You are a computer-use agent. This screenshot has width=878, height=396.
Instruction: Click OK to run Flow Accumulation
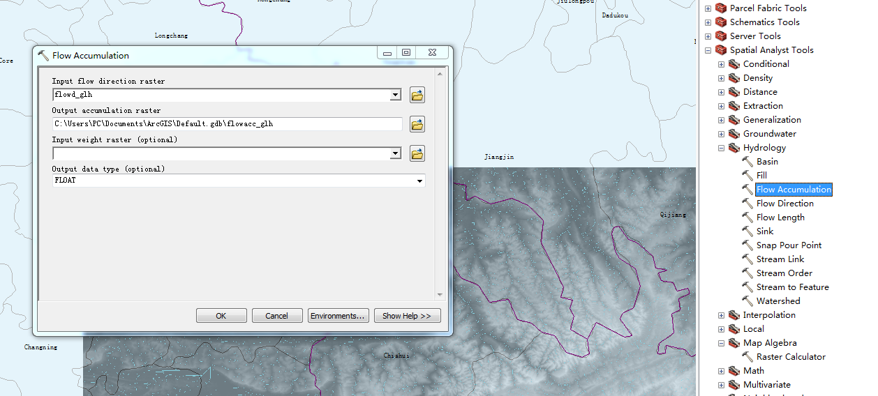coord(221,316)
